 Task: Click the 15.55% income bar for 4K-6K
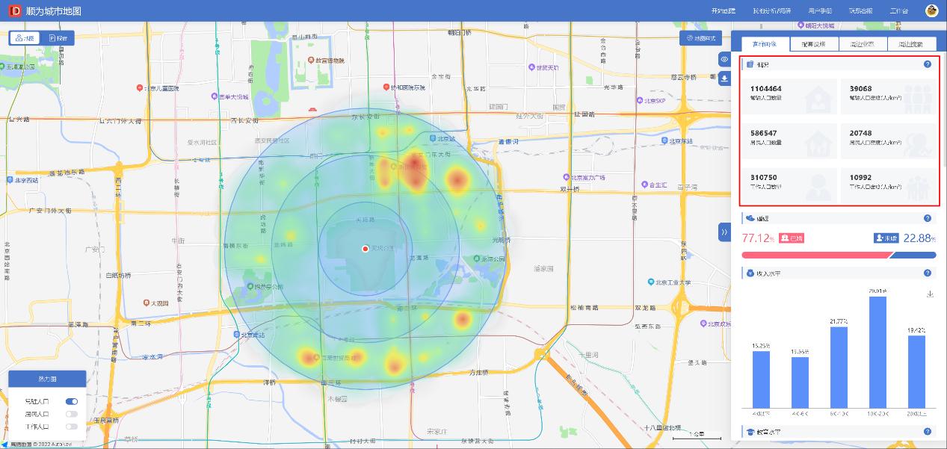point(800,383)
